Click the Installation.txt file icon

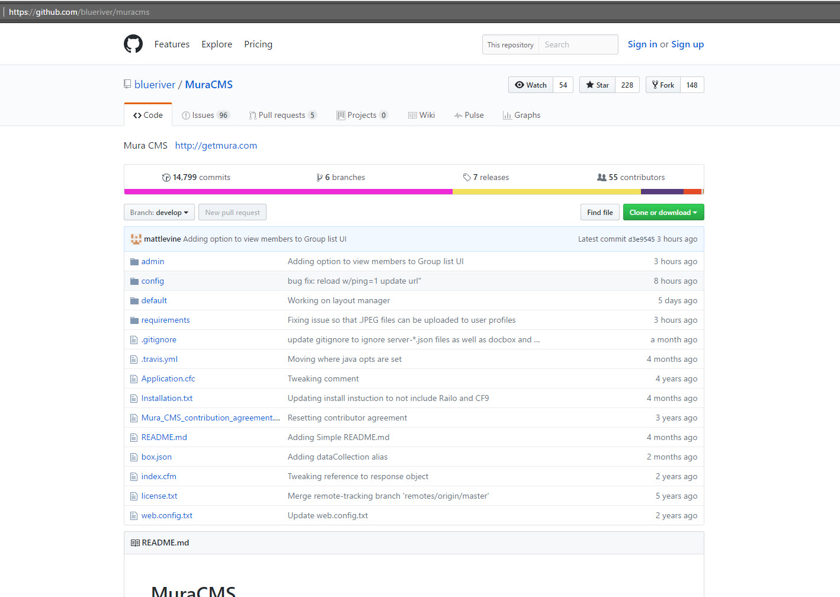[x=134, y=398]
